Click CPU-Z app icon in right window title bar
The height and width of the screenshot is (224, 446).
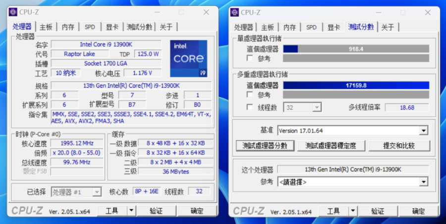[x=234, y=12]
